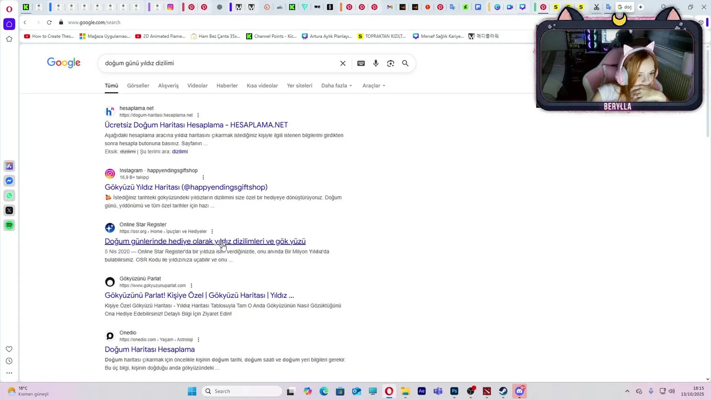Switch to the Kısa videolar tab

tap(262, 86)
